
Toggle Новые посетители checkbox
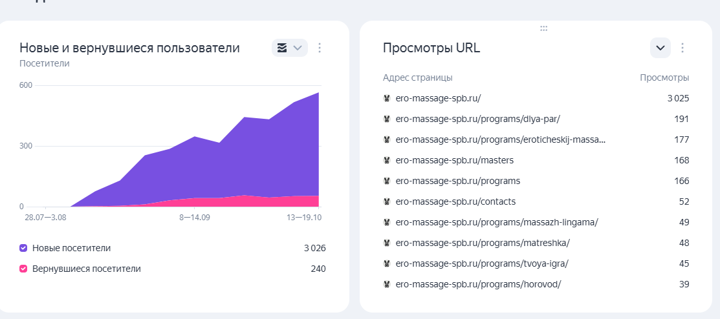coord(24,248)
